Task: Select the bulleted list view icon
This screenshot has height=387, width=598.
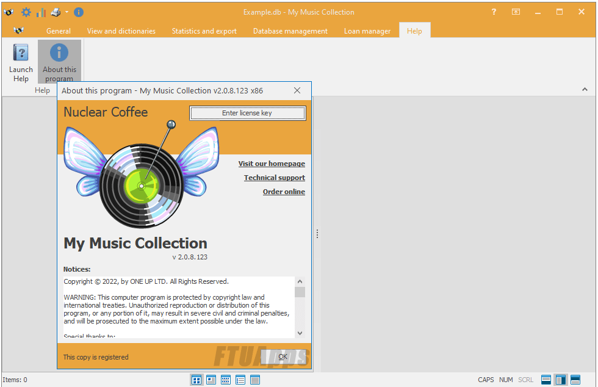Action: tap(240, 380)
